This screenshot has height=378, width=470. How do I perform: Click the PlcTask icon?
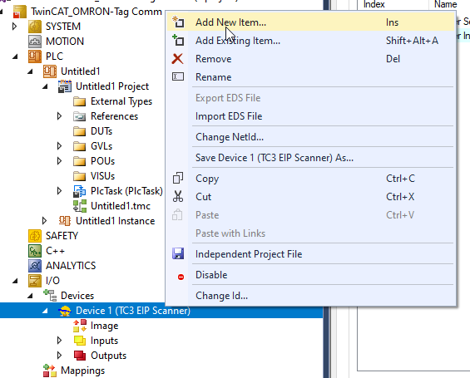[79, 191]
